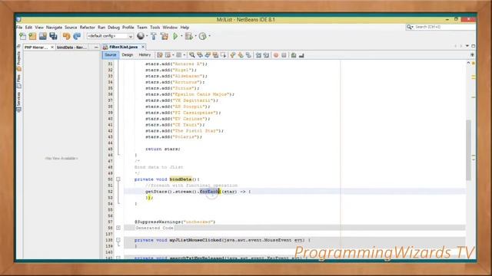Open the Refactor menu

87,28
